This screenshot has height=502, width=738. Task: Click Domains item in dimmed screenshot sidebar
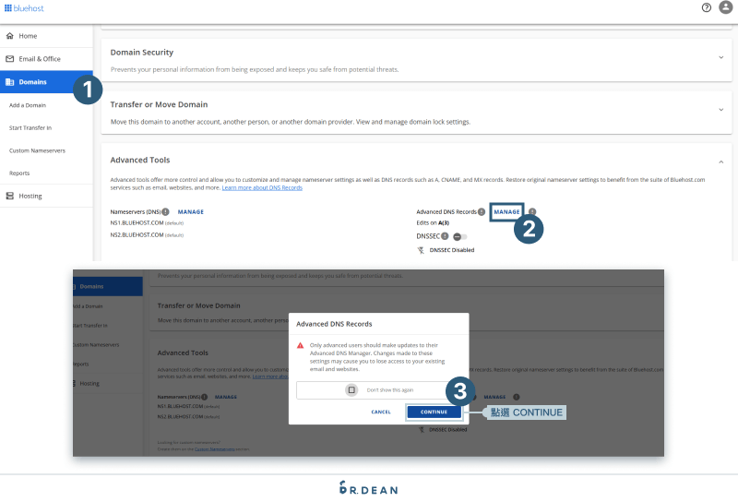108,286
